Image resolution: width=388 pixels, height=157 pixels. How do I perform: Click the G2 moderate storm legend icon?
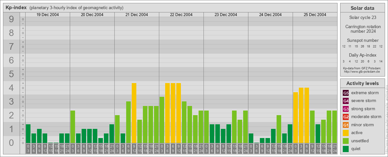346,117
